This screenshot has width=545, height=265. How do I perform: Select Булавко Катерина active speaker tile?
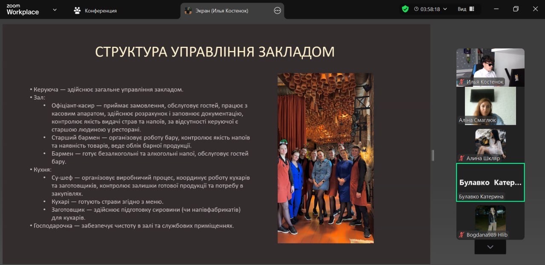tap(490, 182)
